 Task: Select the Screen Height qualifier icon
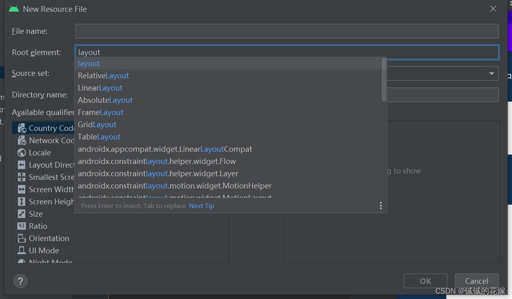pyautogui.click(x=22, y=202)
